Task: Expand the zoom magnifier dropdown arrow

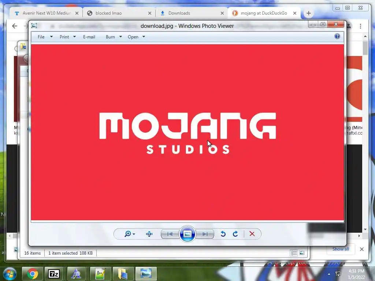Action: [x=134, y=234]
